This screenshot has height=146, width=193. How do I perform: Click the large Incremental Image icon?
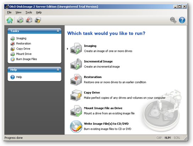tap(76, 64)
